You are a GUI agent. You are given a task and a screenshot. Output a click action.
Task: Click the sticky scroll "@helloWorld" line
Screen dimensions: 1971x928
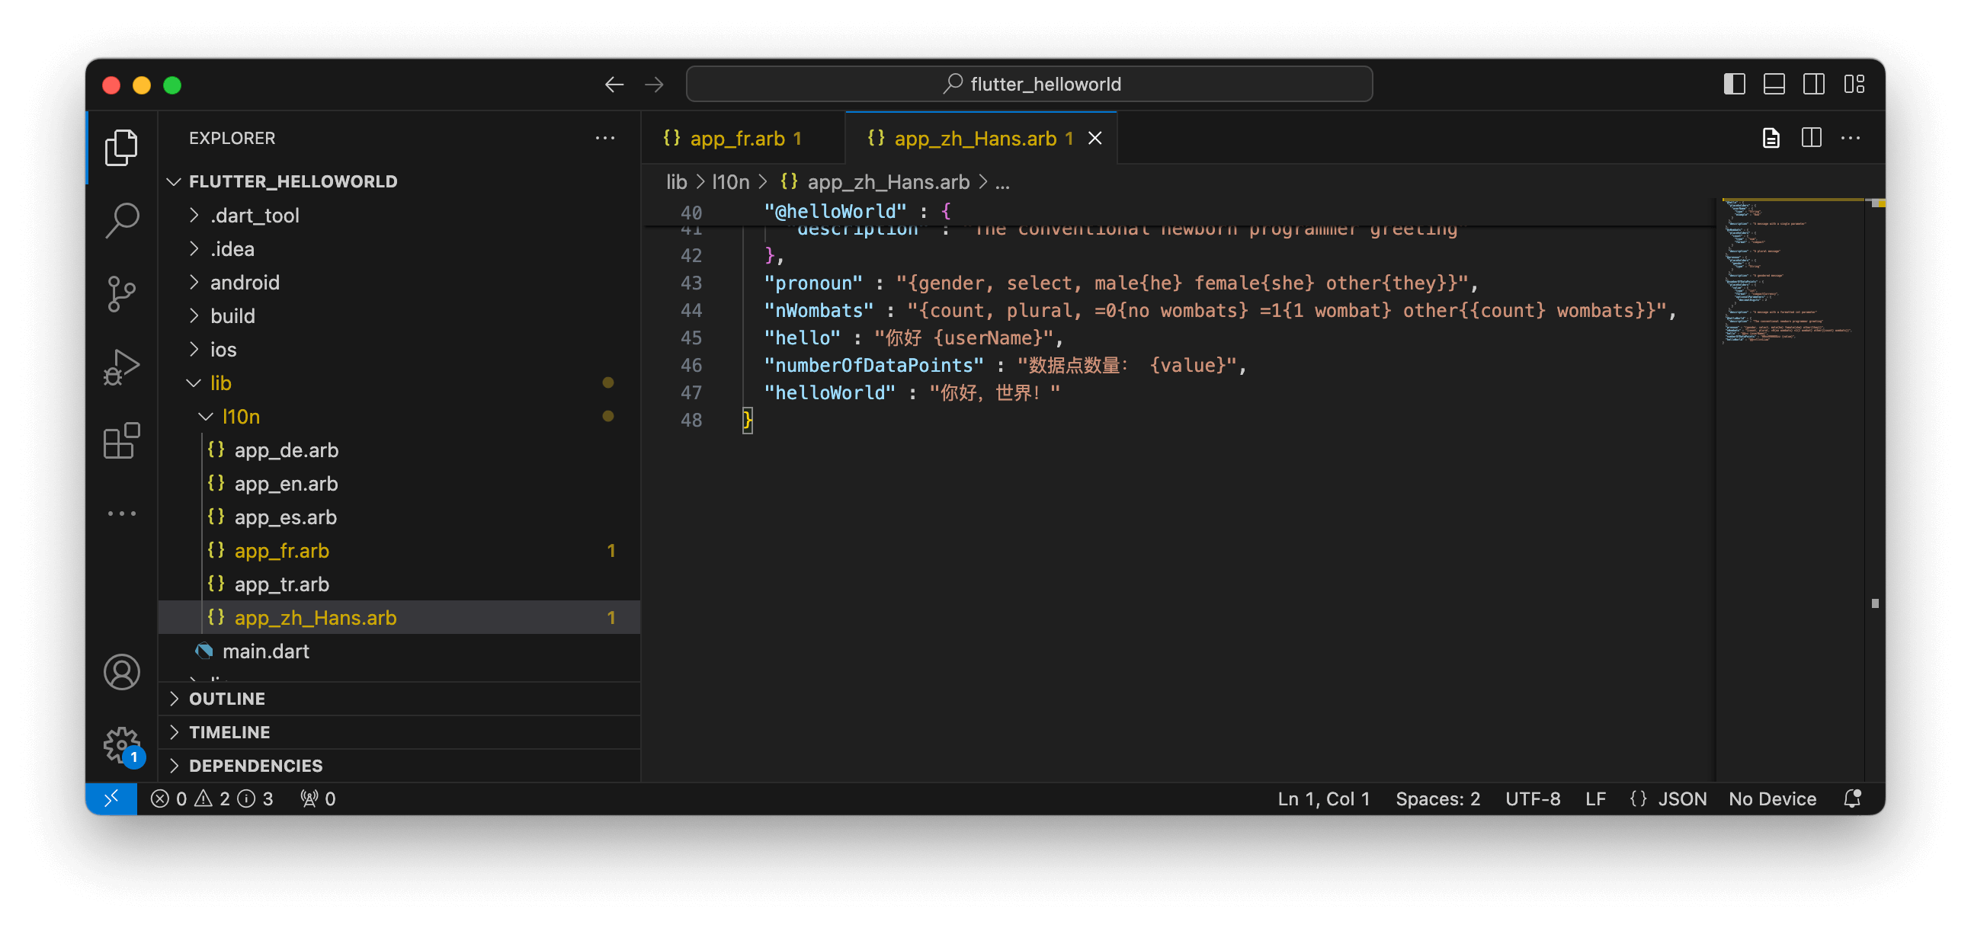1178,211
